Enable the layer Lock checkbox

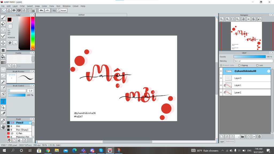(x=257, y=65)
